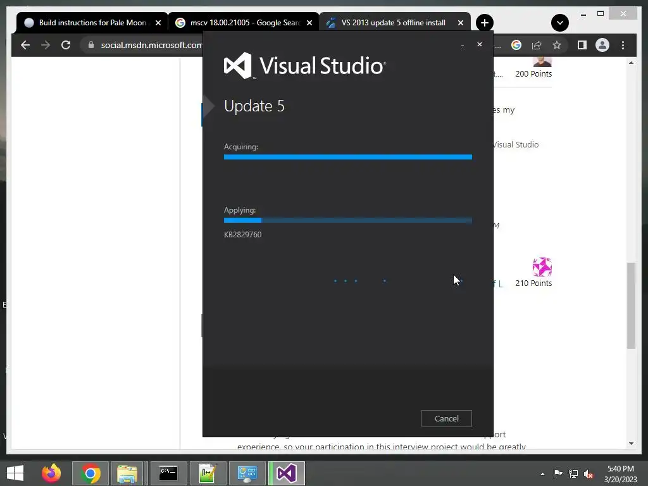The width and height of the screenshot is (648, 486).
Task: Open Visual Studio installer taskbar icon
Action: [287, 473]
